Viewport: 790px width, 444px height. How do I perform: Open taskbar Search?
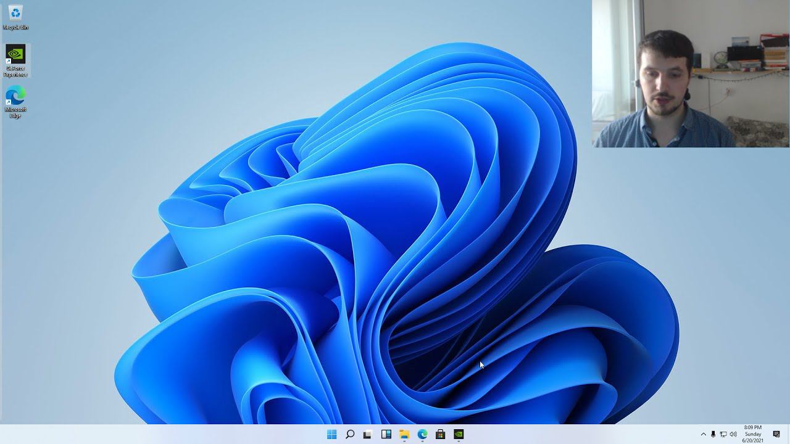[x=350, y=434]
